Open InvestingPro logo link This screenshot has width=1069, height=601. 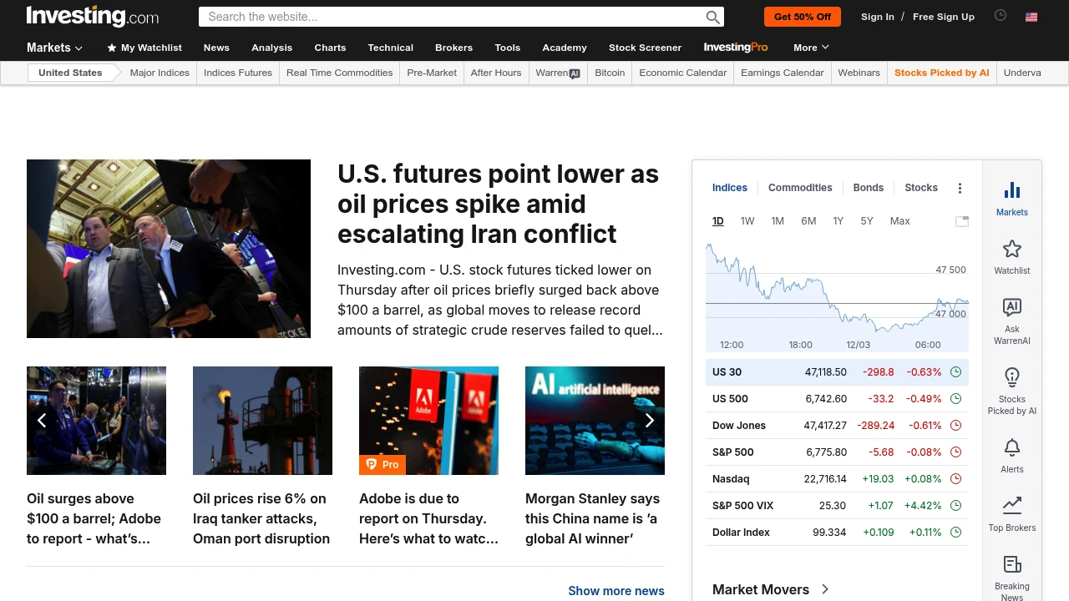pyautogui.click(x=736, y=48)
